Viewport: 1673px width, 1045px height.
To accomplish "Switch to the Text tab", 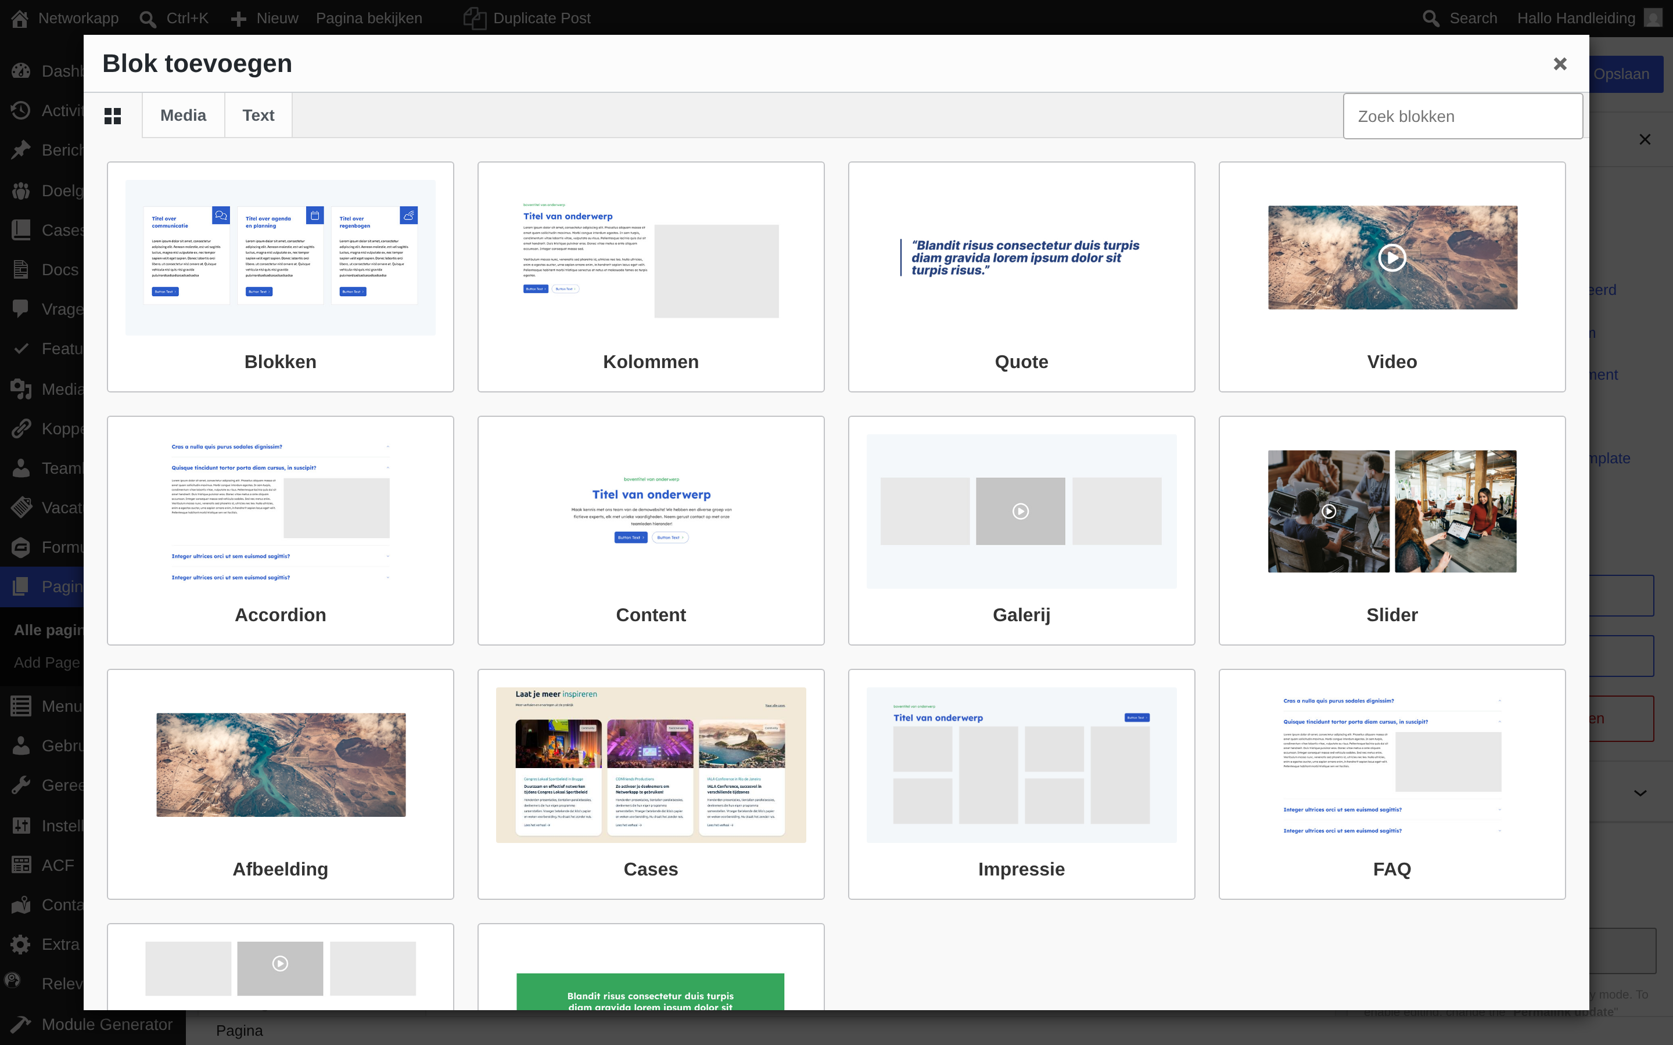I will 259,116.
